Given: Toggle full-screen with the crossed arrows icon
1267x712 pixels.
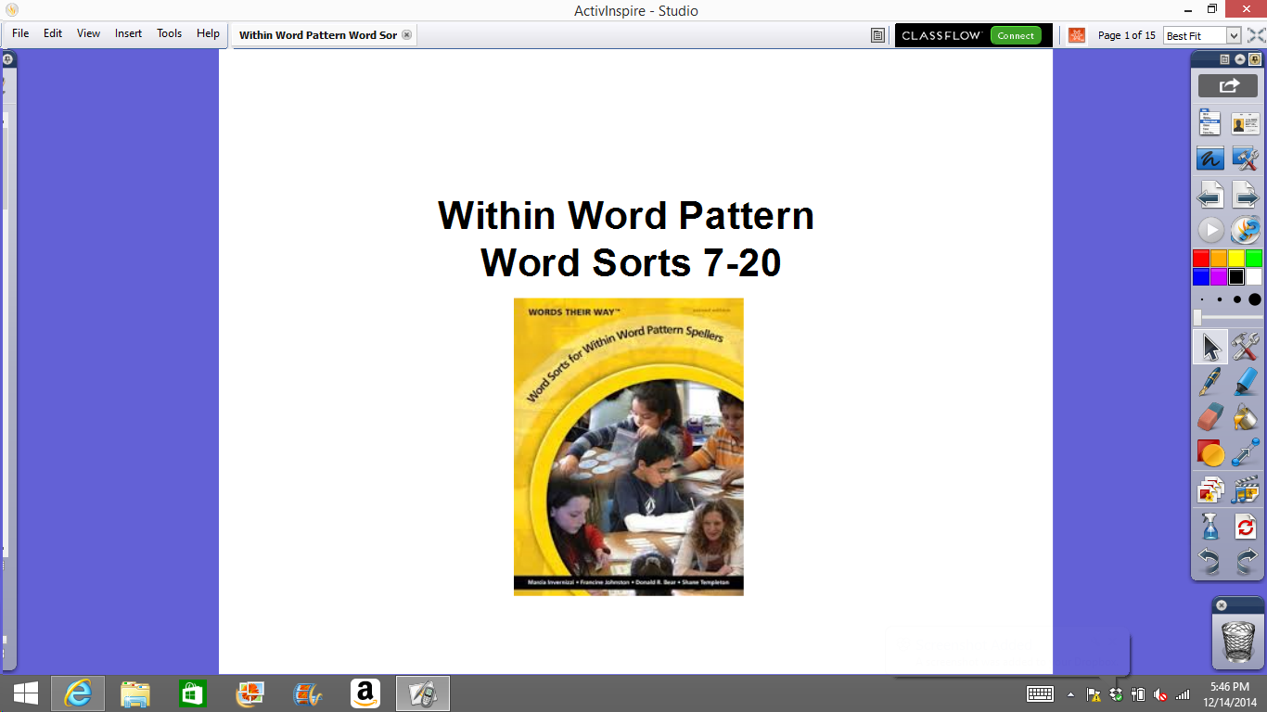Looking at the screenshot, I should pos(1256,35).
